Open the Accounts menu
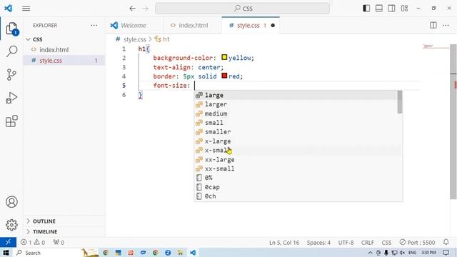 pyautogui.click(x=11, y=201)
